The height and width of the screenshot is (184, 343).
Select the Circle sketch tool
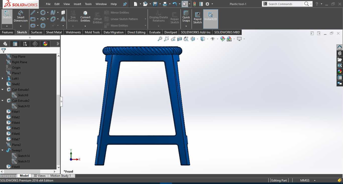tap(43, 13)
